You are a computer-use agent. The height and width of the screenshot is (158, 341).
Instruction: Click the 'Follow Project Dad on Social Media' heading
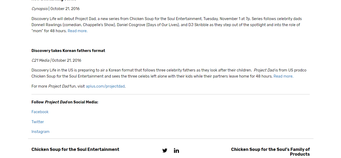pos(65,102)
